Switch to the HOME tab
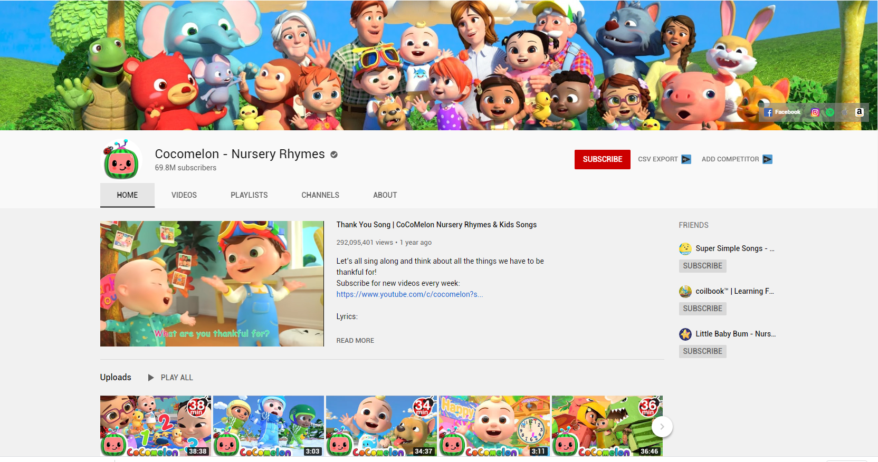 (x=127, y=195)
